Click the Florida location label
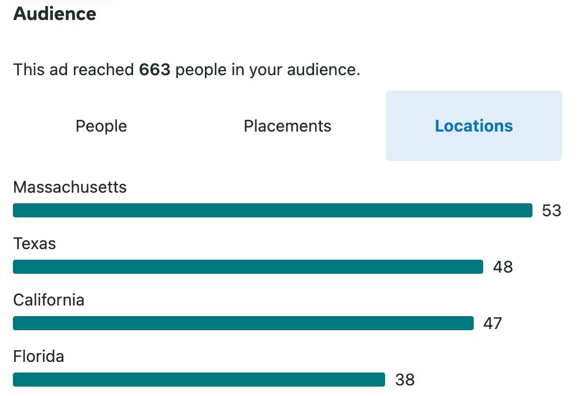The width and height of the screenshot is (580, 396). [x=39, y=357]
